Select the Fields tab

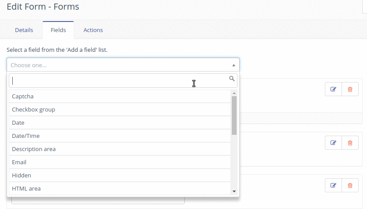[x=58, y=30]
